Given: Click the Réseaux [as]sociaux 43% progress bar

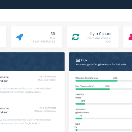Looking at the screenshot, I should pos(104,81).
